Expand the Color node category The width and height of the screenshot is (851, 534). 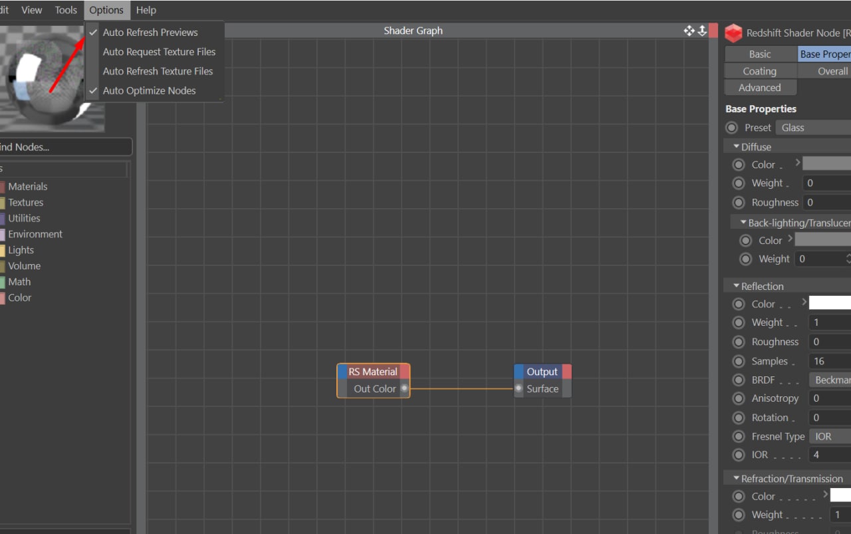(x=19, y=298)
